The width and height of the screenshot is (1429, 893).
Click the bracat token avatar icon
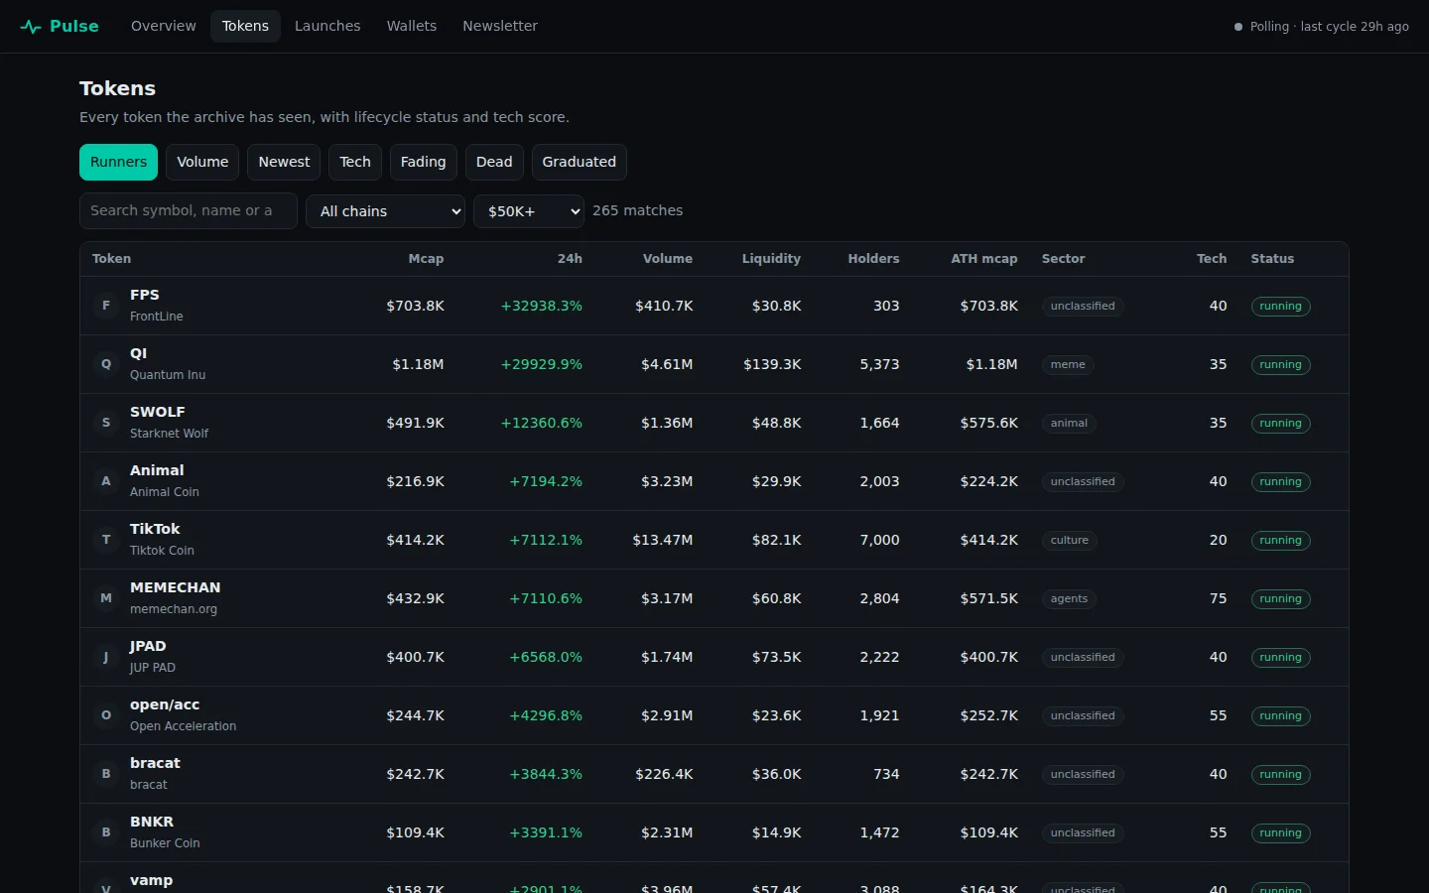[x=106, y=774]
